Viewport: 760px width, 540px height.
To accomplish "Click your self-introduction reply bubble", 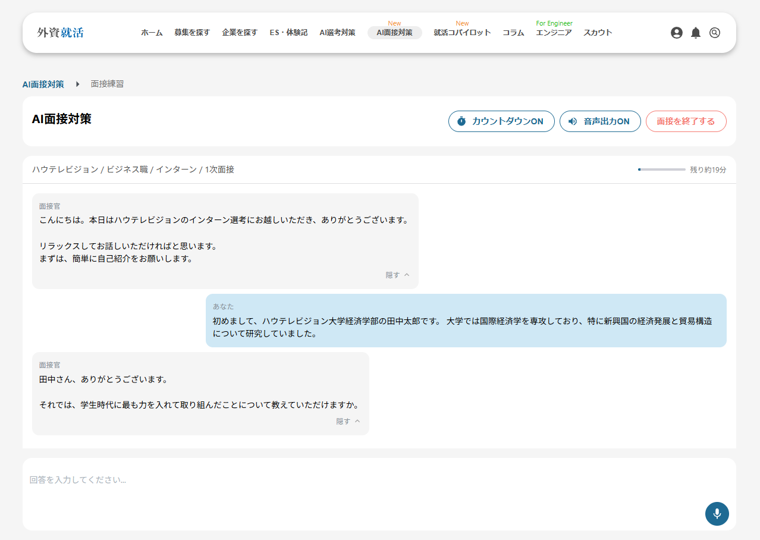I will pyautogui.click(x=466, y=321).
